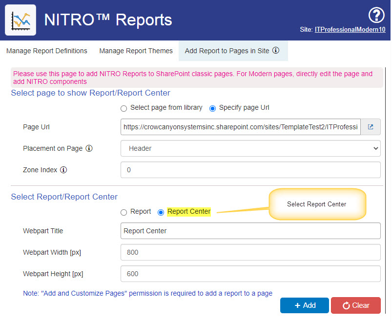Click the Zone Index label text
Viewport: 392px width, 322px height.
coord(40,170)
